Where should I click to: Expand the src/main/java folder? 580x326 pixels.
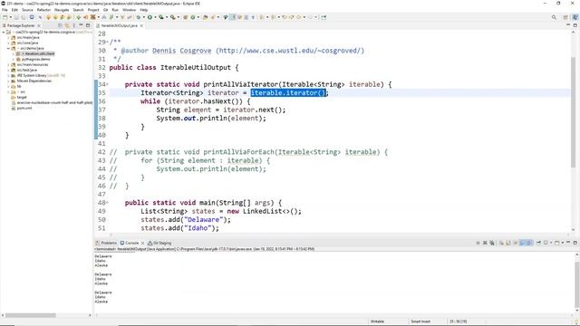(8, 37)
